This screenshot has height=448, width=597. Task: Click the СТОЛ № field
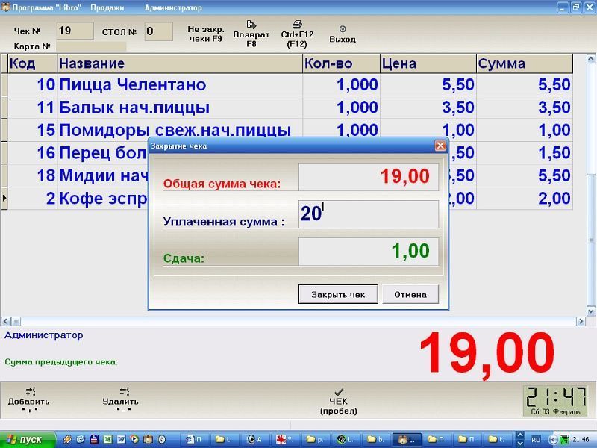(x=159, y=31)
